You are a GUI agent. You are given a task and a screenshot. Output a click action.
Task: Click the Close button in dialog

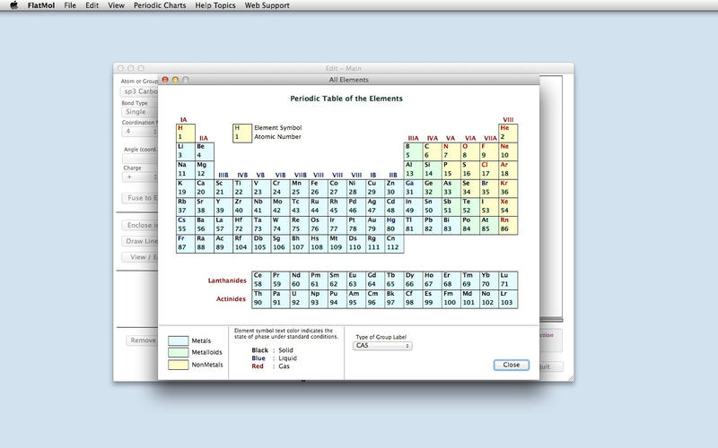click(511, 365)
